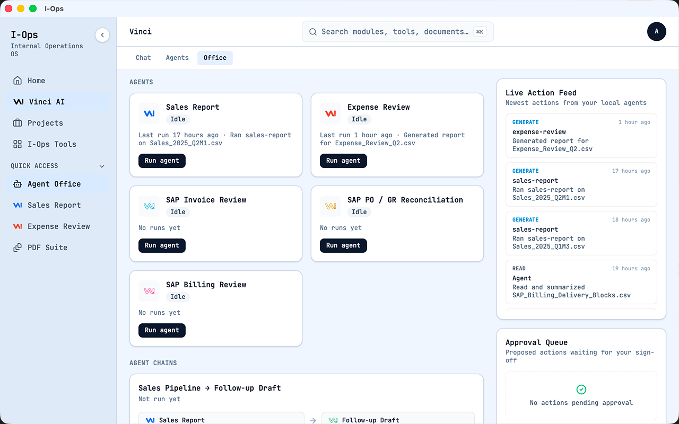The height and width of the screenshot is (424, 679).
Task: Click the Vinci AI logo icon in sidebar
Action: pyautogui.click(x=19, y=102)
